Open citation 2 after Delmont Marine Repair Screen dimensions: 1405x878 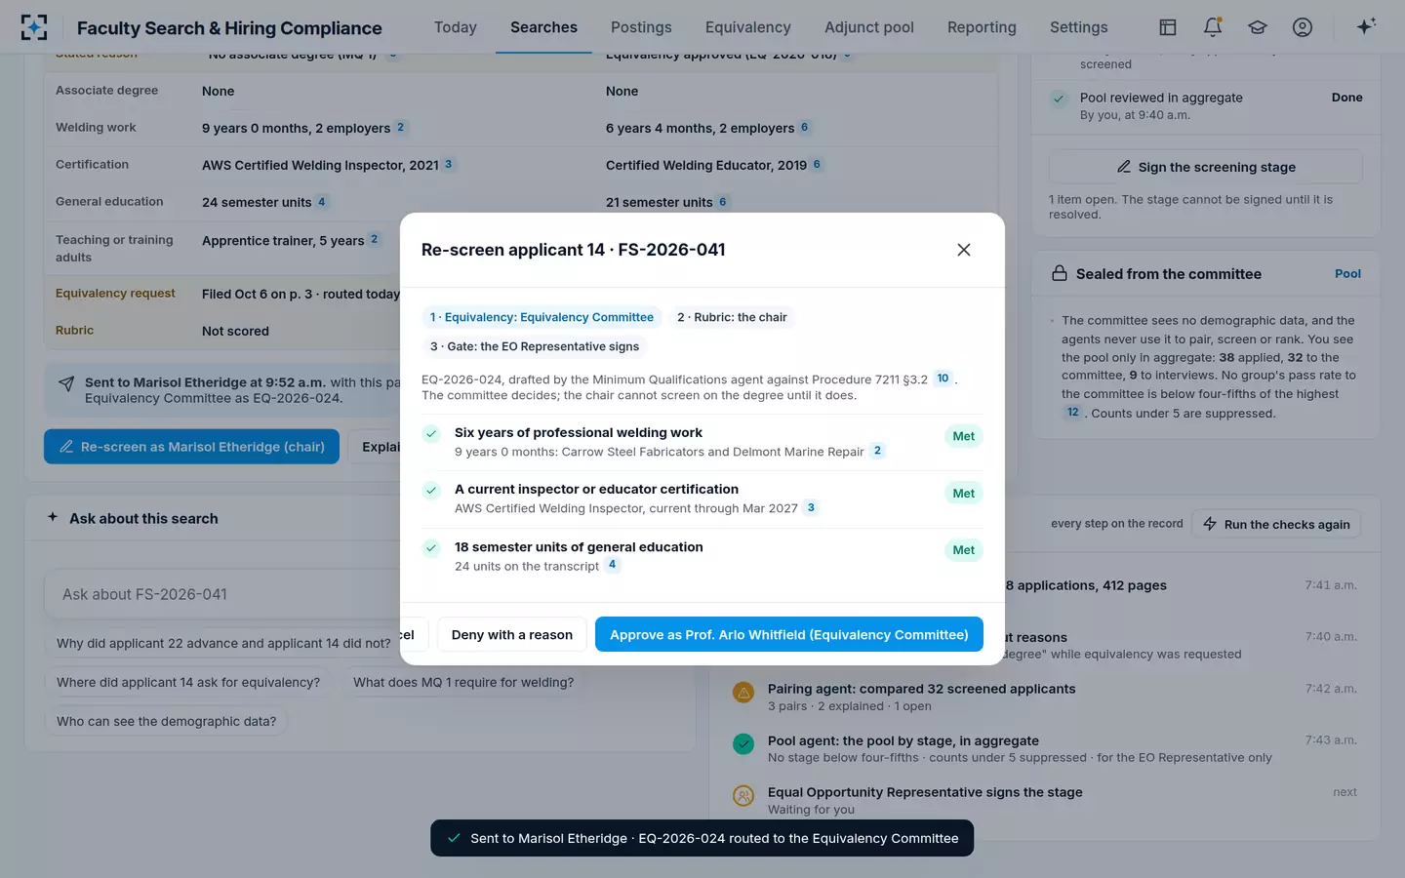click(x=877, y=451)
